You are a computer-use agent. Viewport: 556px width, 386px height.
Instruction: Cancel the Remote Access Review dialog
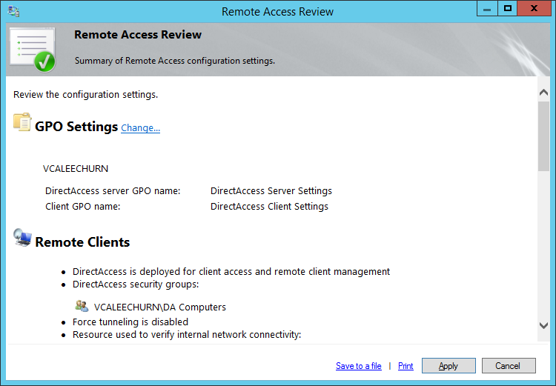click(509, 365)
